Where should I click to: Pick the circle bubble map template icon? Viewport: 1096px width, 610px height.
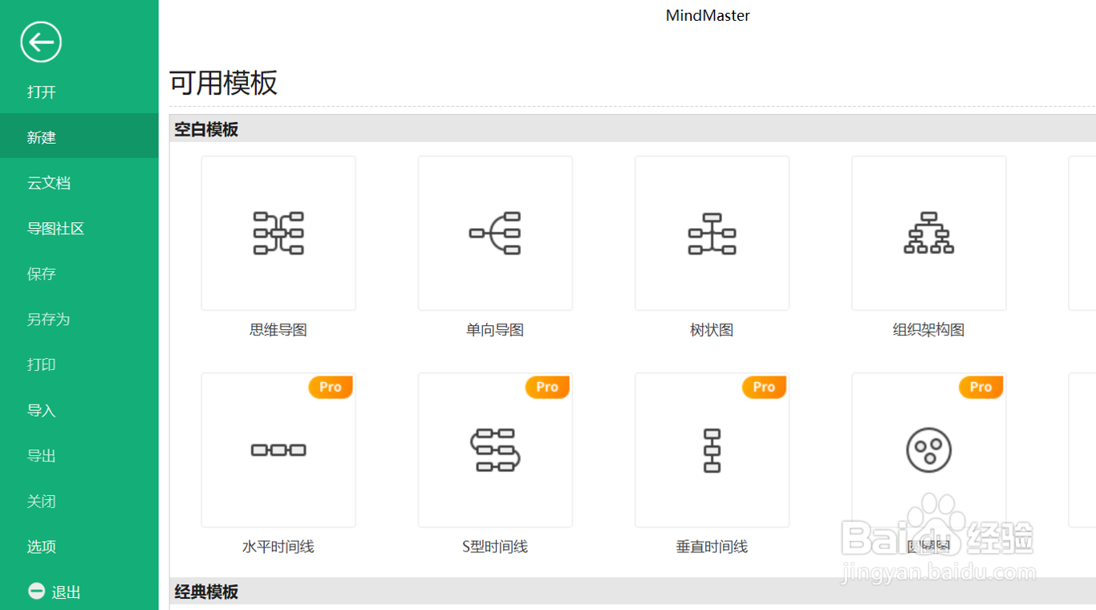pos(928,449)
